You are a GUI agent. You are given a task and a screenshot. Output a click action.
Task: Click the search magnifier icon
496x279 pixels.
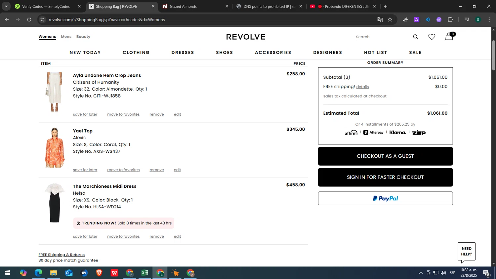pos(416,37)
